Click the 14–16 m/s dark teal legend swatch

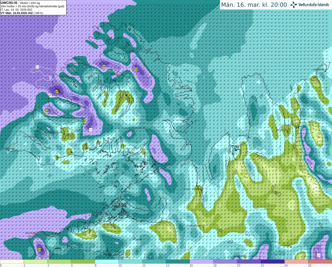point(178,262)
